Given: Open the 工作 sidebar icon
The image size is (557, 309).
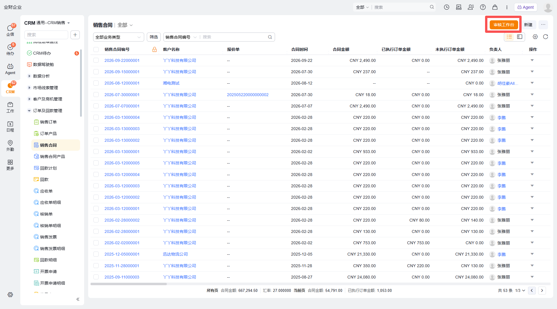Looking at the screenshot, I should [x=10, y=107].
